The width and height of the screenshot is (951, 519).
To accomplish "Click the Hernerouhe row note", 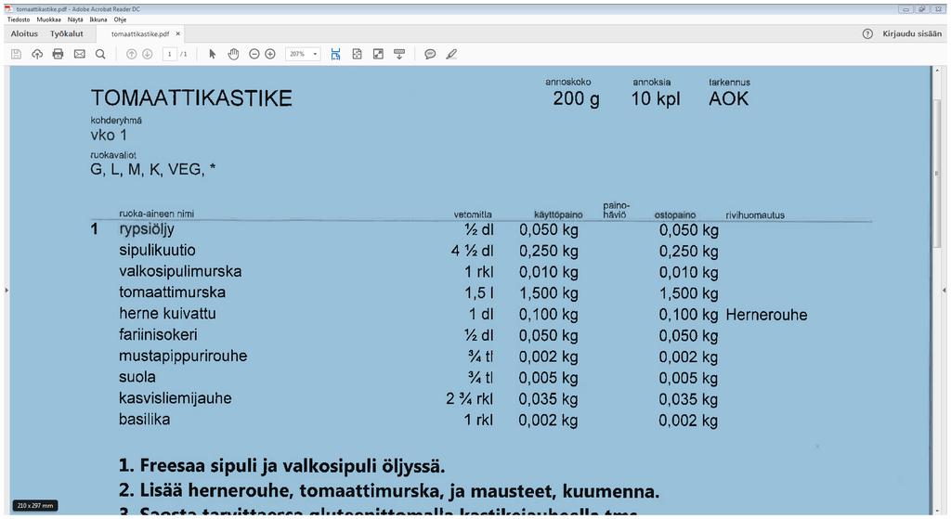I will pyautogui.click(x=766, y=315).
